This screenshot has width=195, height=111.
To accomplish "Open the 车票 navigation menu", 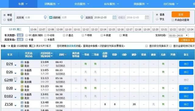I will pos(23,4).
